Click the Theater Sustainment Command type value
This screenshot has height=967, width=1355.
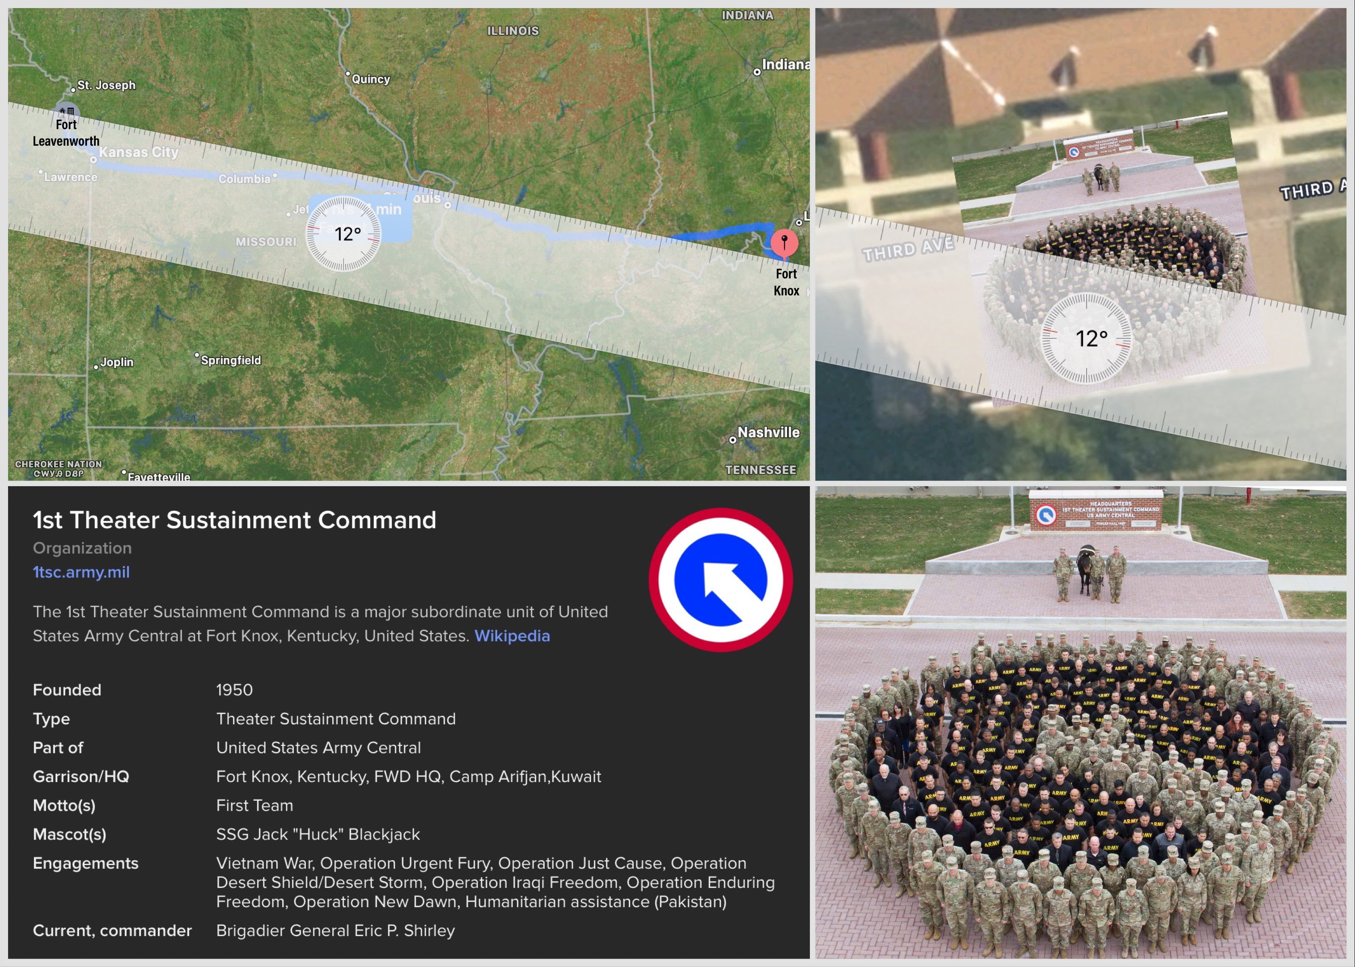pyautogui.click(x=335, y=719)
